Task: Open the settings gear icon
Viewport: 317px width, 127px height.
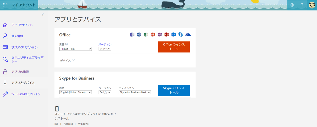Action: click(292, 5)
